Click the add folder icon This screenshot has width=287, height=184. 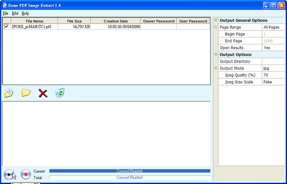click(26, 93)
